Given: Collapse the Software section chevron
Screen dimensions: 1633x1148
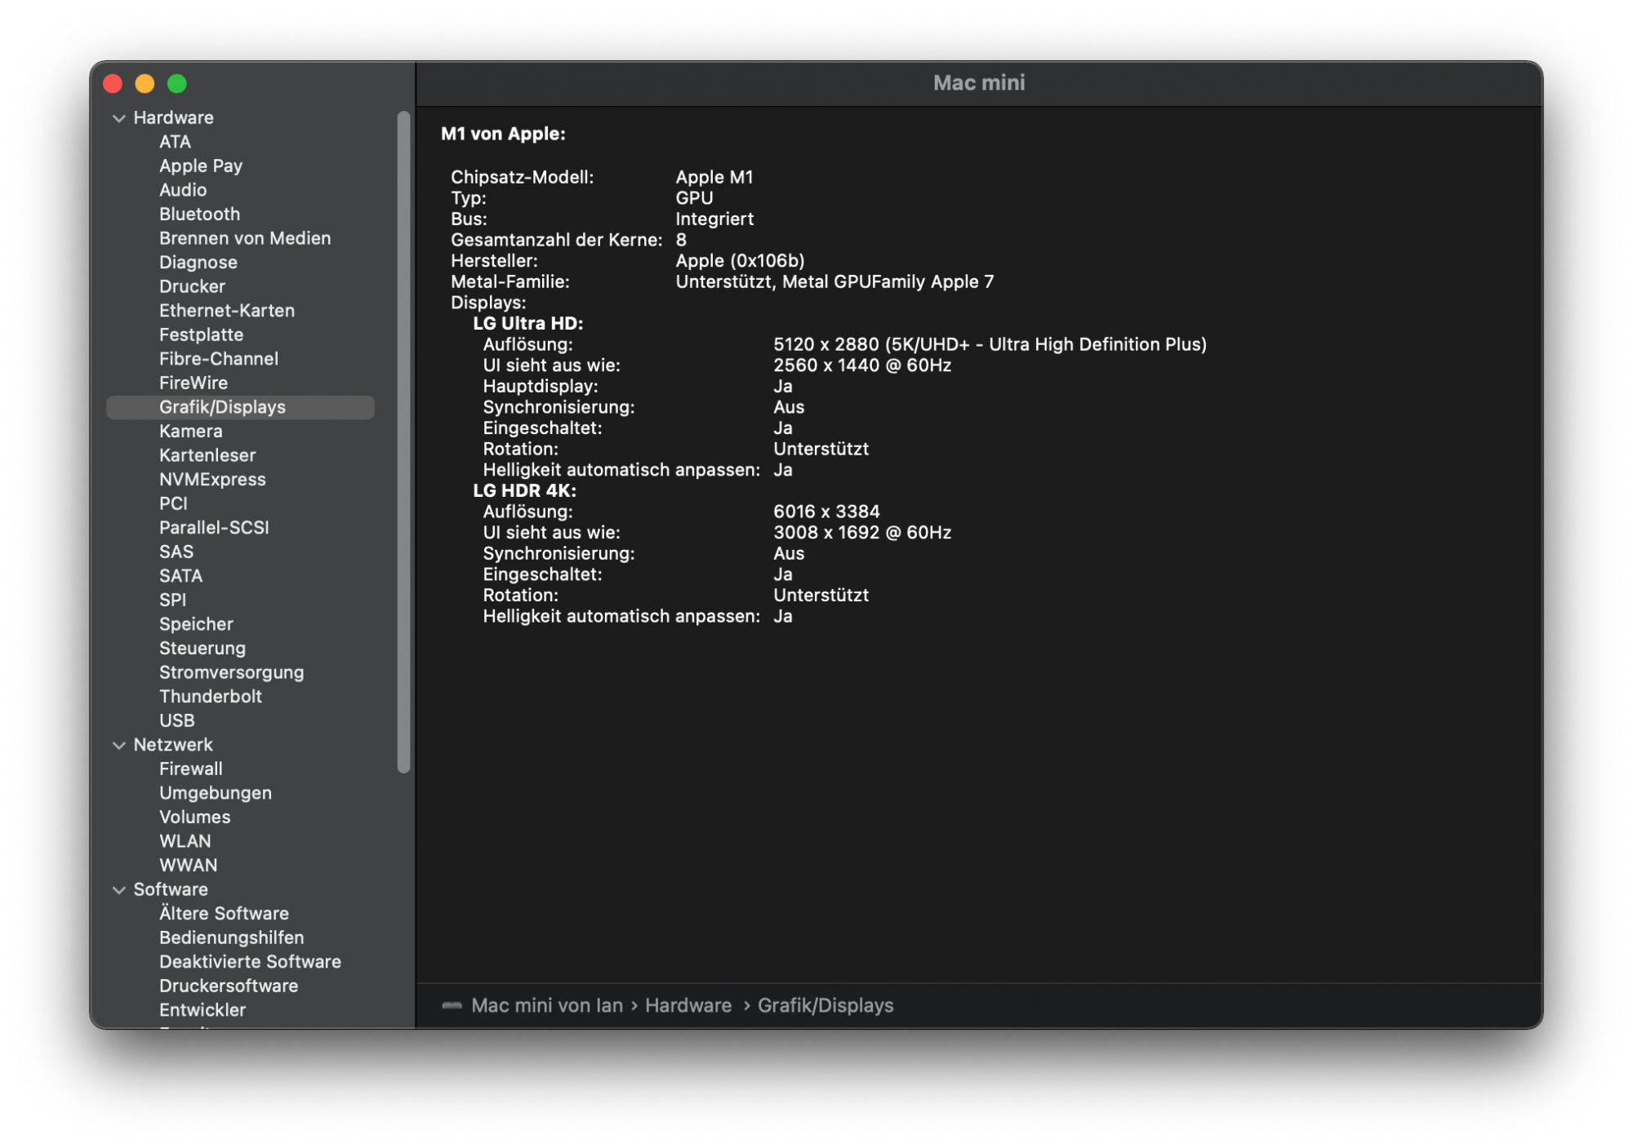Looking at the screenshot, I should pos(119,890).
